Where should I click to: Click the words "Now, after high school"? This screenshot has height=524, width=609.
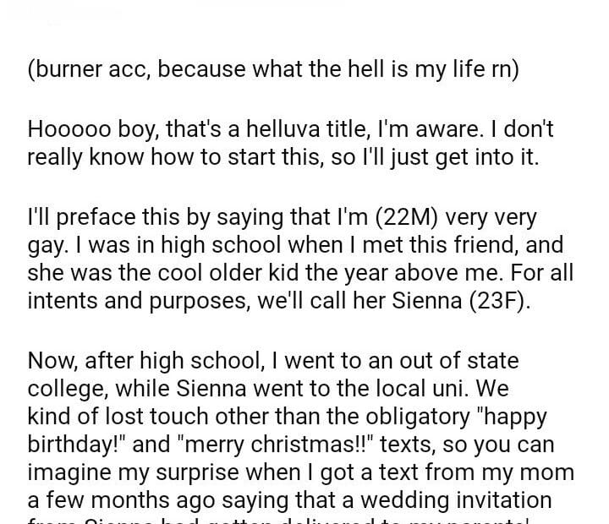tap(125, 363)
